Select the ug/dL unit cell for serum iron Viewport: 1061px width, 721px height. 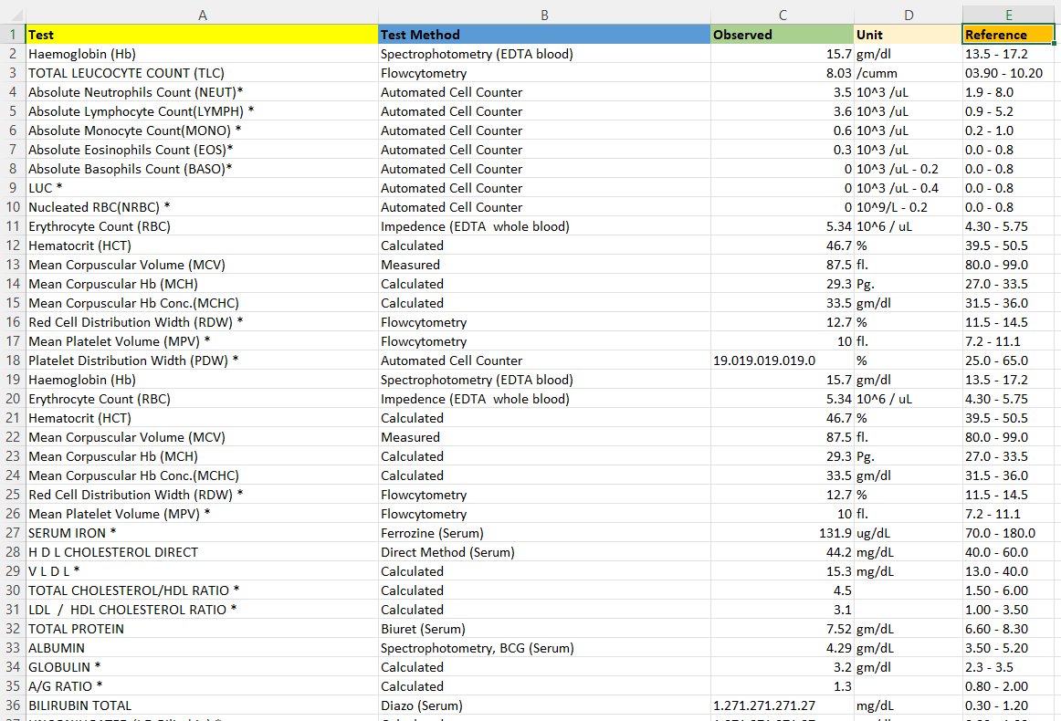pos(908,532)
